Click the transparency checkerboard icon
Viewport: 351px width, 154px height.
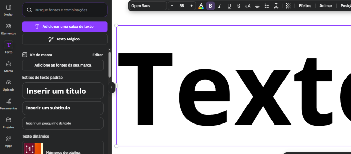[288, 6]
